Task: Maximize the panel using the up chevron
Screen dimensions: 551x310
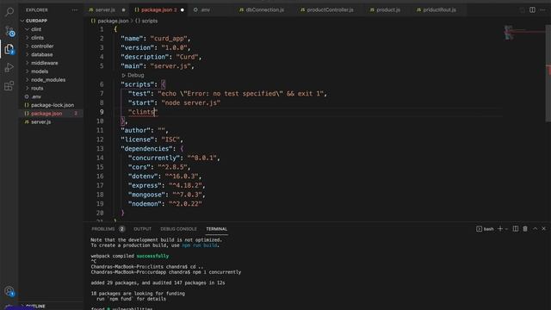Action: click(535, 229)
